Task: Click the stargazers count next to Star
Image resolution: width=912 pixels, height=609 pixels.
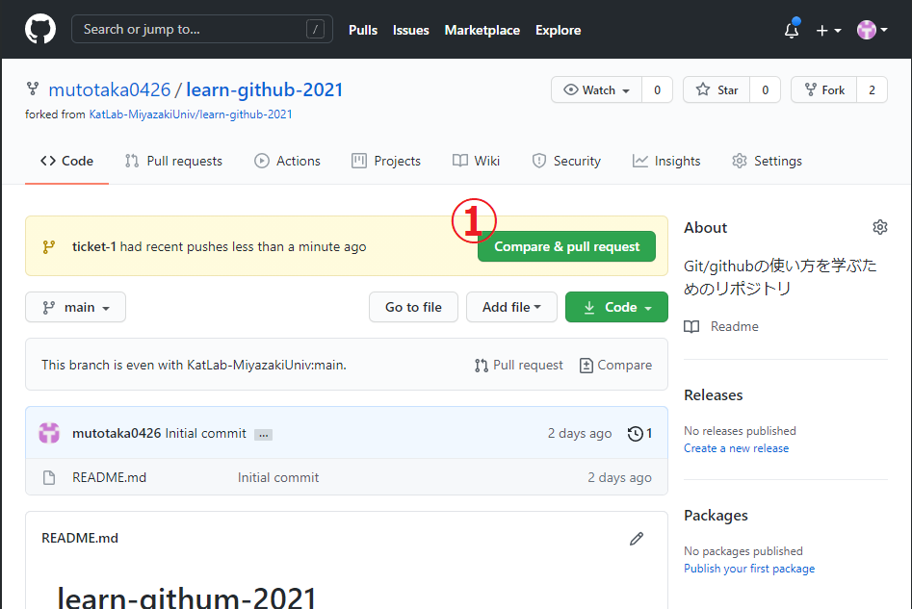Action: click(x=765, y=90)
